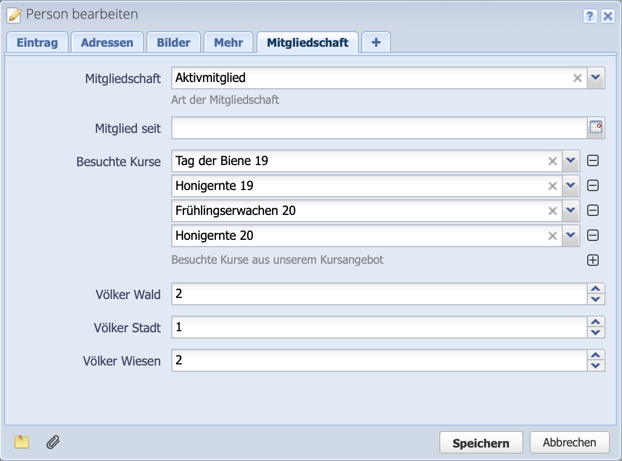Expand the dropdown next to Honigernte 20
Viewport: 622px width, 461px height.
click(x=571, y=235)
